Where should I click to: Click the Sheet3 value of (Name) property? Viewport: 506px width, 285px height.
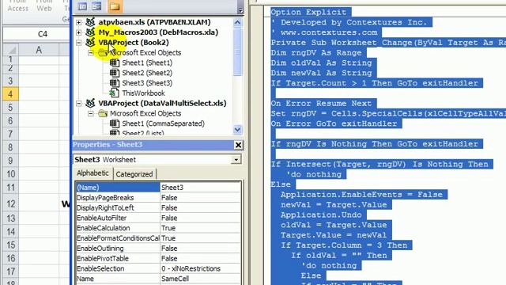[200, 188]
